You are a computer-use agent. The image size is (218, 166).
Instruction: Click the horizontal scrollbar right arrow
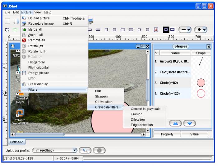tap(144, 134)
